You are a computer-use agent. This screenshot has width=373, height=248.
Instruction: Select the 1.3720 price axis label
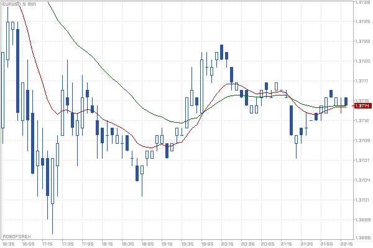(x=363, y=61)
